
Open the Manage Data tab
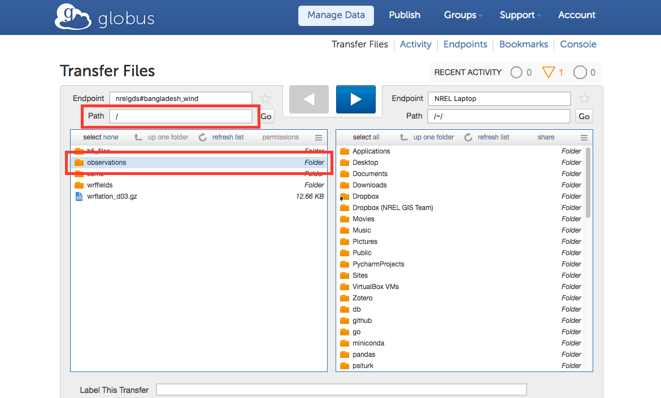[336, 16]
